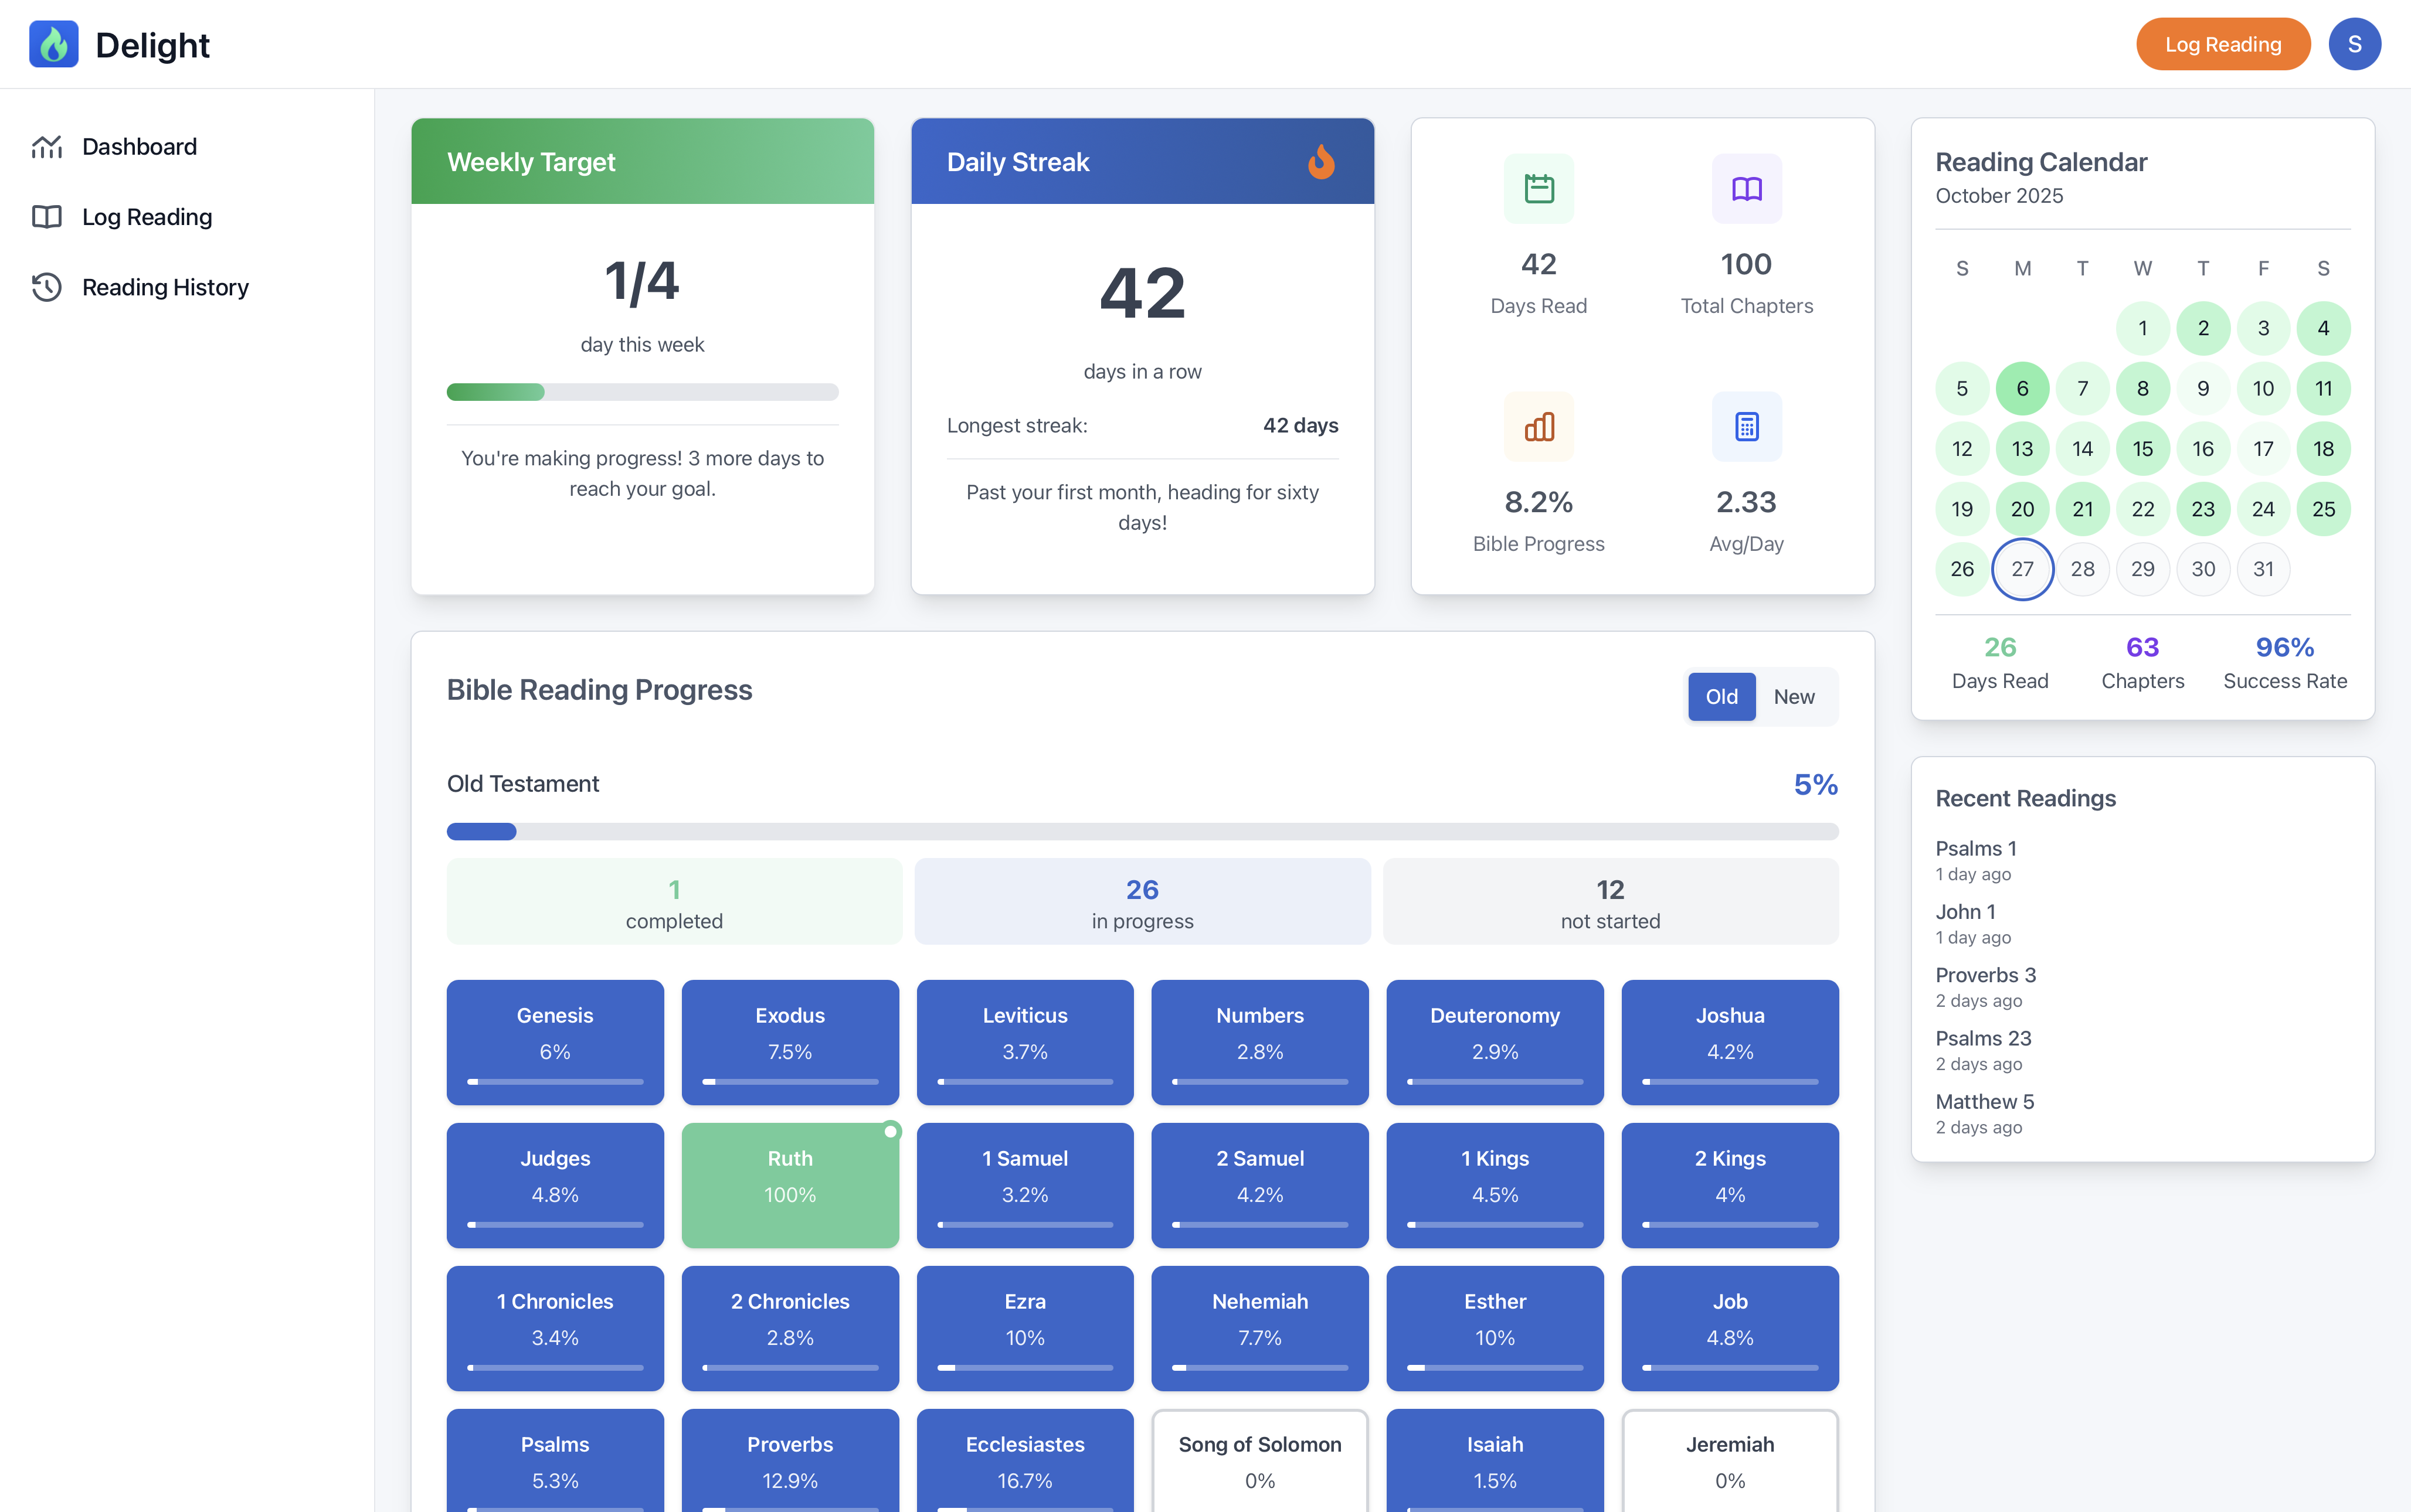Click the Log Reading book icon in sidebar

(x=46, y=216)
